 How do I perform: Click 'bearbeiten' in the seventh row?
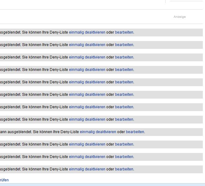pos(124,107)
